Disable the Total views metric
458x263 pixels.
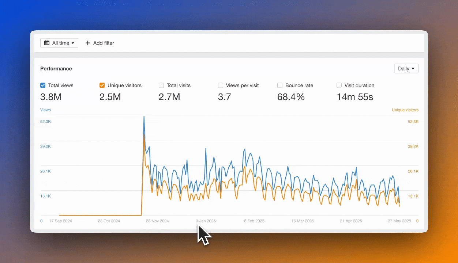click(x=43, y=85)
